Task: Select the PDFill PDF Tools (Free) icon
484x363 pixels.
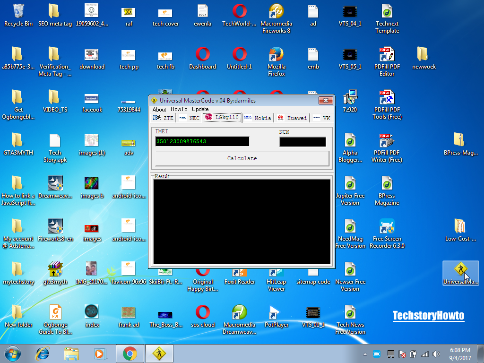Action: [x=387, y=104]
